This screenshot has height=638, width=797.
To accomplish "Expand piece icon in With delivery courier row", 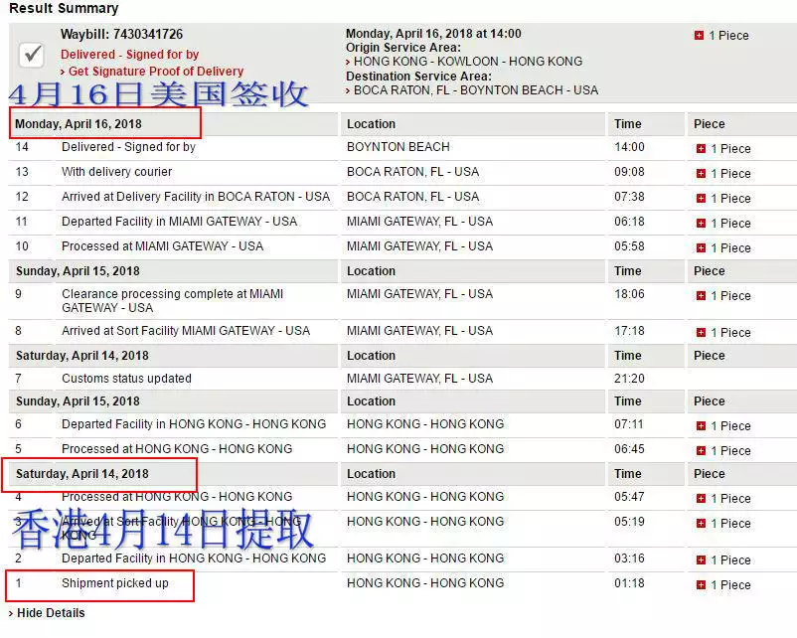I will point(701,173).
